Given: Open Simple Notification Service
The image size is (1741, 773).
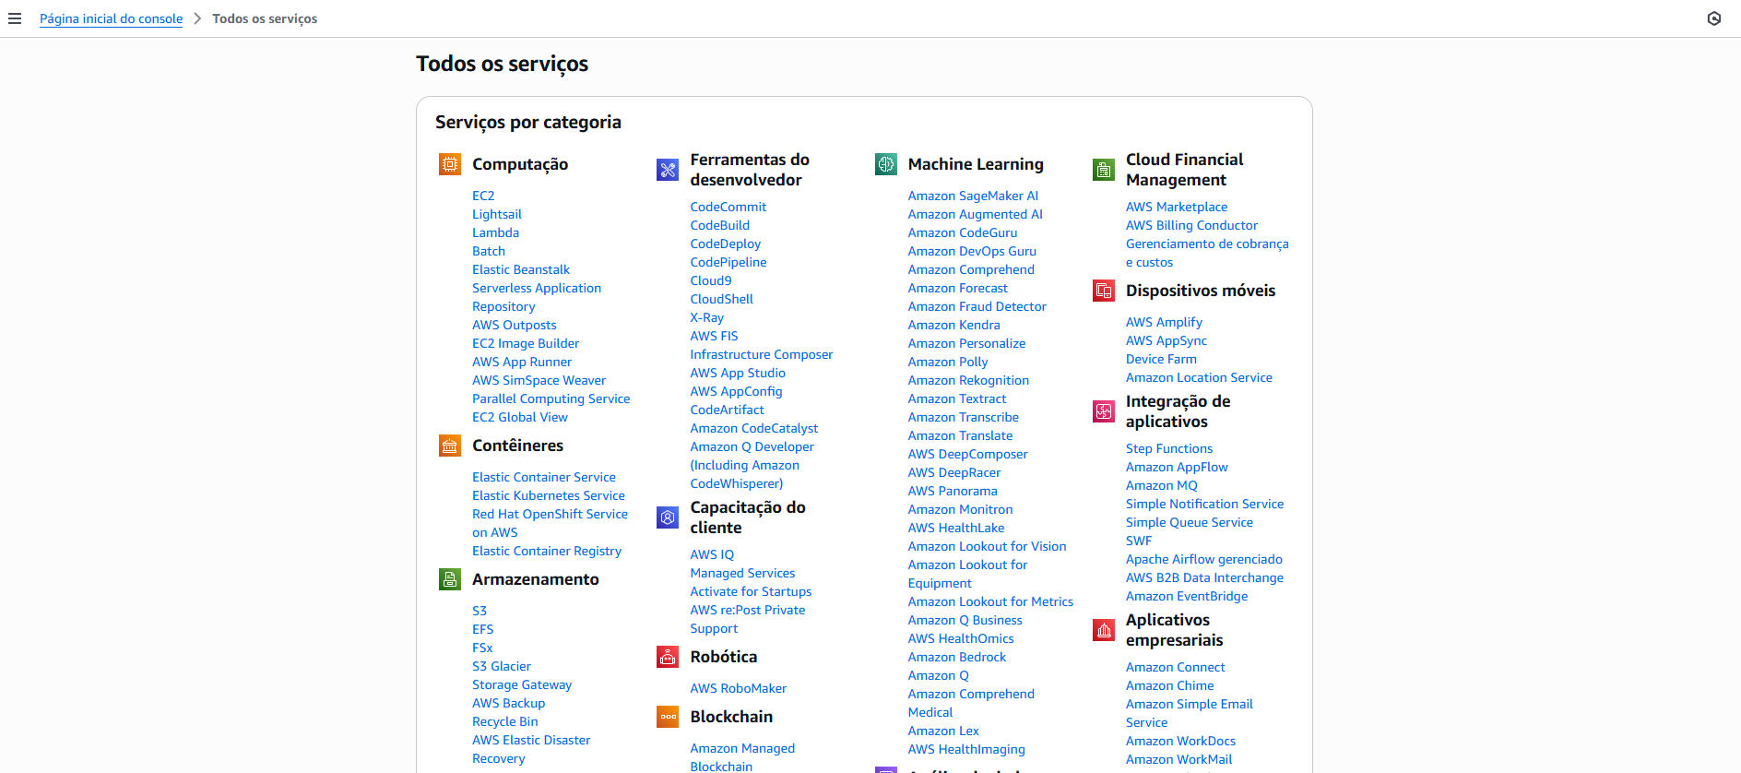Looking at the screenshot, I should [x=1204, y=504].
